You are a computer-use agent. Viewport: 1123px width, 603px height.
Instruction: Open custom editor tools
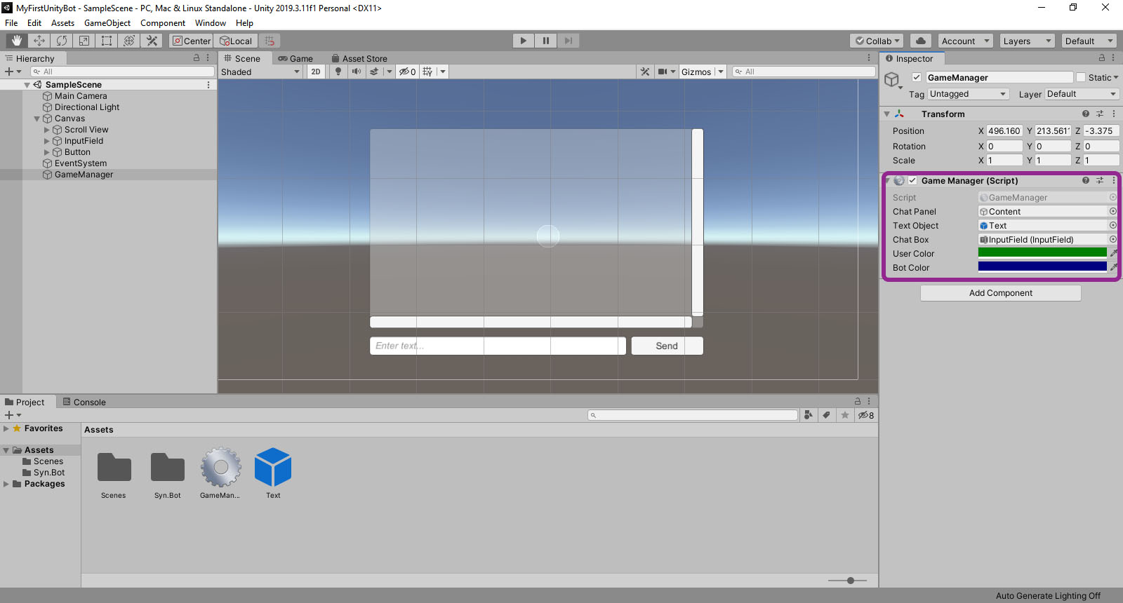pyautogui.click(x=152, y=41)
